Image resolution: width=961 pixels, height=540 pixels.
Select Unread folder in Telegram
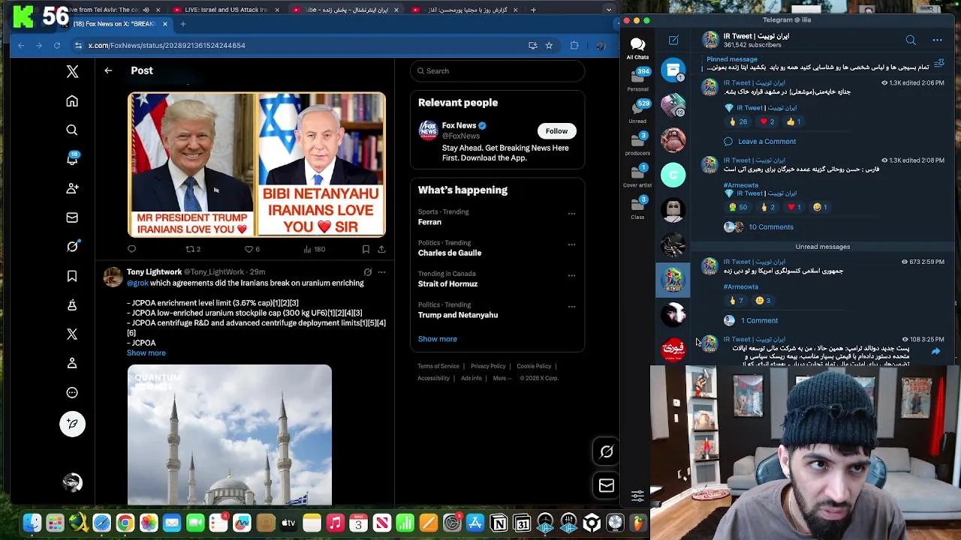click(x=637, y=112)
